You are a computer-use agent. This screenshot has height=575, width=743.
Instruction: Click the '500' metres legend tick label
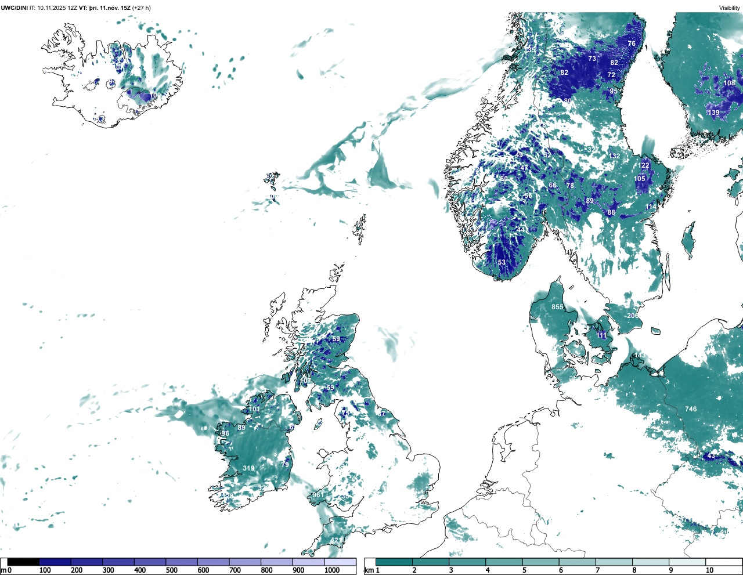172,570
